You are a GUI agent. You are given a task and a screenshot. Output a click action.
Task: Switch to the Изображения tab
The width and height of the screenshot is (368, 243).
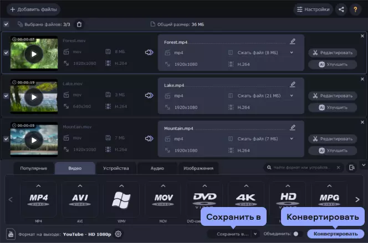click(198, 168)
